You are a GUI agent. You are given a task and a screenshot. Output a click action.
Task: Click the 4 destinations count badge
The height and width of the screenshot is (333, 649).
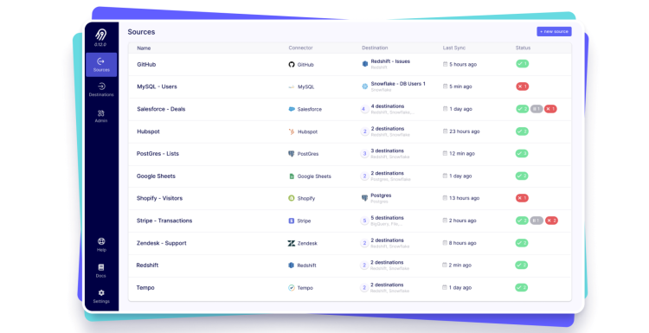click(363, 109)
